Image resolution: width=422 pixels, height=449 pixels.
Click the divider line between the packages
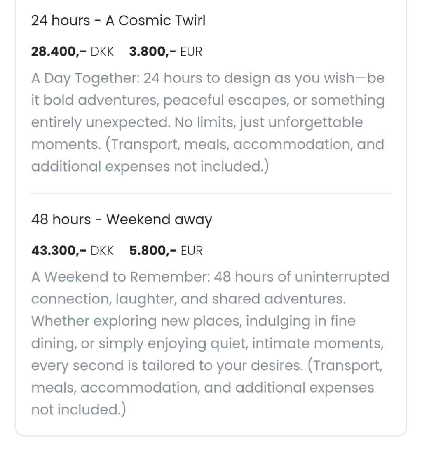tap(211, 193)
